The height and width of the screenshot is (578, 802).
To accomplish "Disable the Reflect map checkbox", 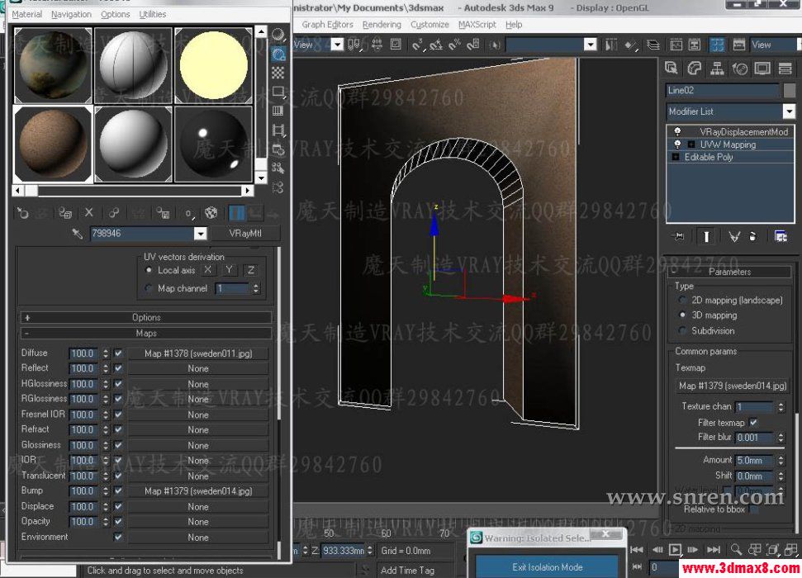I will 116,368.
